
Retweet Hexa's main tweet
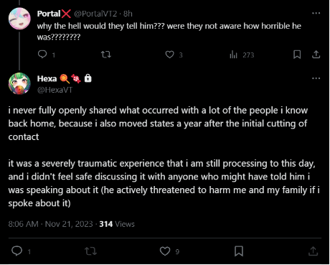(x=91, y=251)
